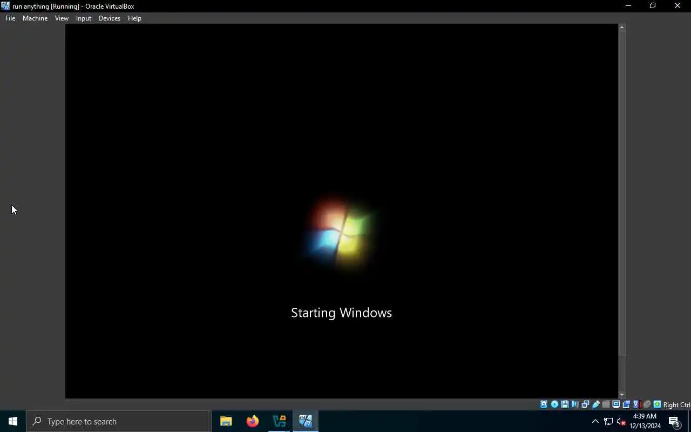Open the Help menu
This screenshot has width=691, height=432.
134,18
